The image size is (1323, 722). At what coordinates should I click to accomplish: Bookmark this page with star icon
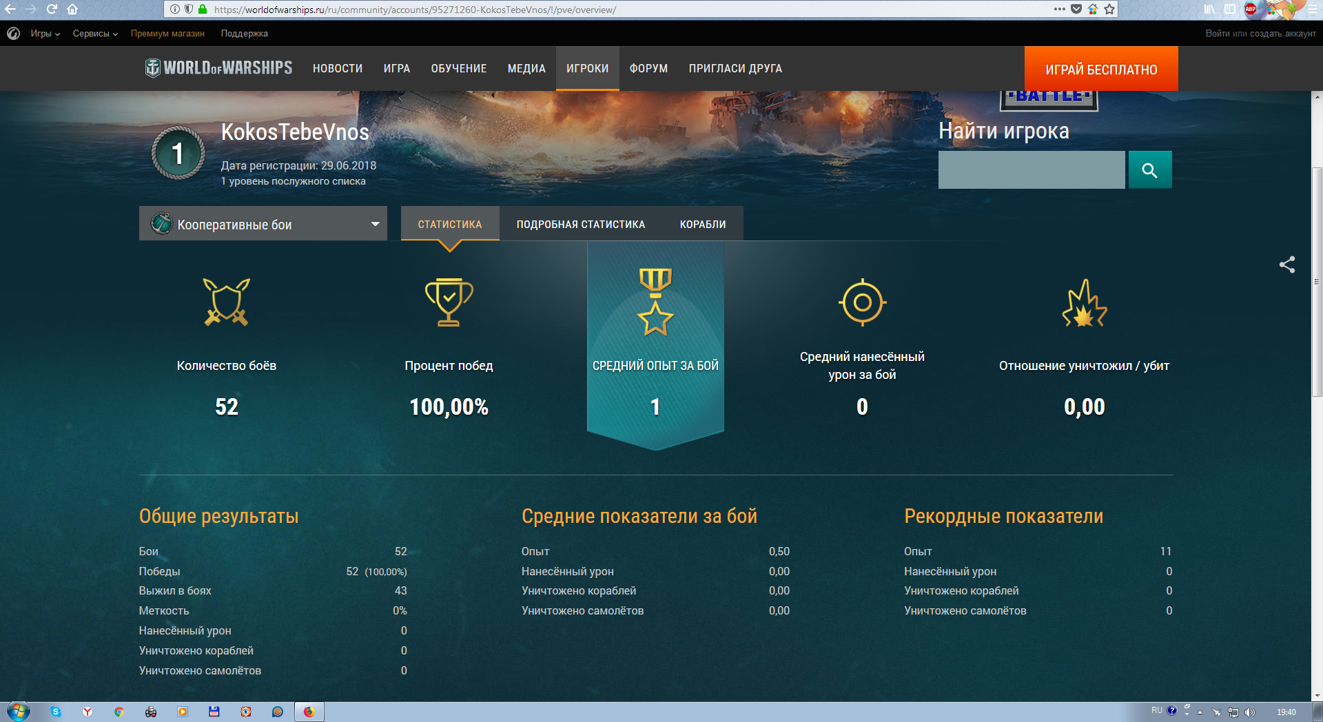click(x=1109, y=9)
